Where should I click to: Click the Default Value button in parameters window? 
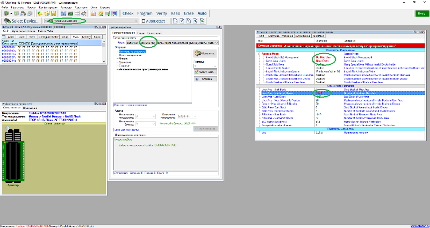click(x=303, y=36)
